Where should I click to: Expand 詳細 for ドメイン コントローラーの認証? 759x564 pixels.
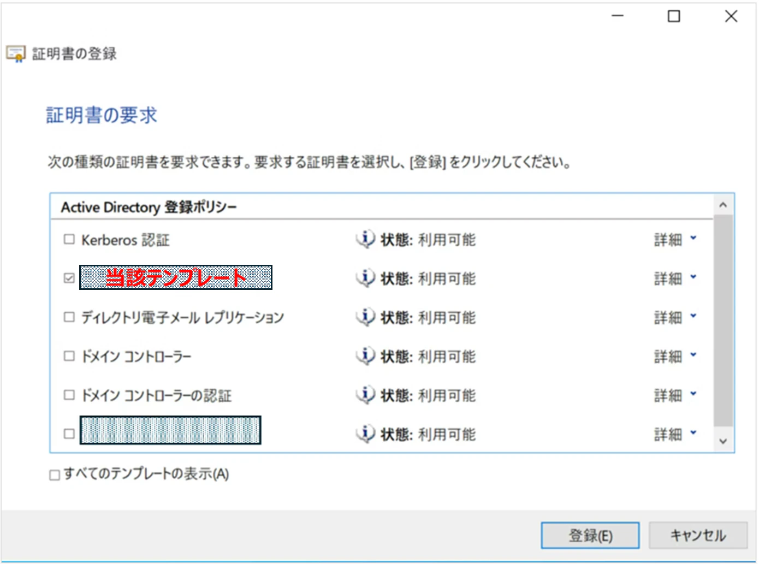(675, 395)
